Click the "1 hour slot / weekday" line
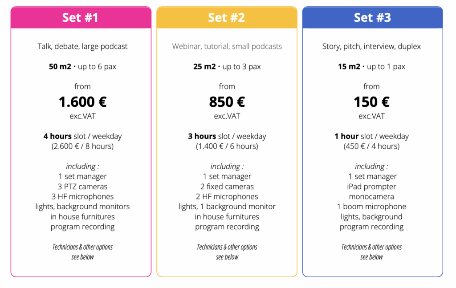 coord(371,136)
